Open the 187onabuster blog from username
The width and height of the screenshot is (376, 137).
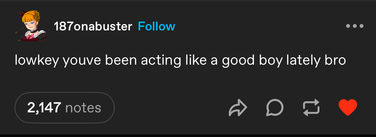tap(93, 26)
